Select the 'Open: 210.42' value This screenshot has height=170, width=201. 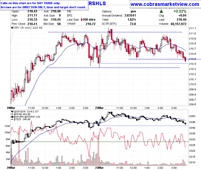click(32, 11)
